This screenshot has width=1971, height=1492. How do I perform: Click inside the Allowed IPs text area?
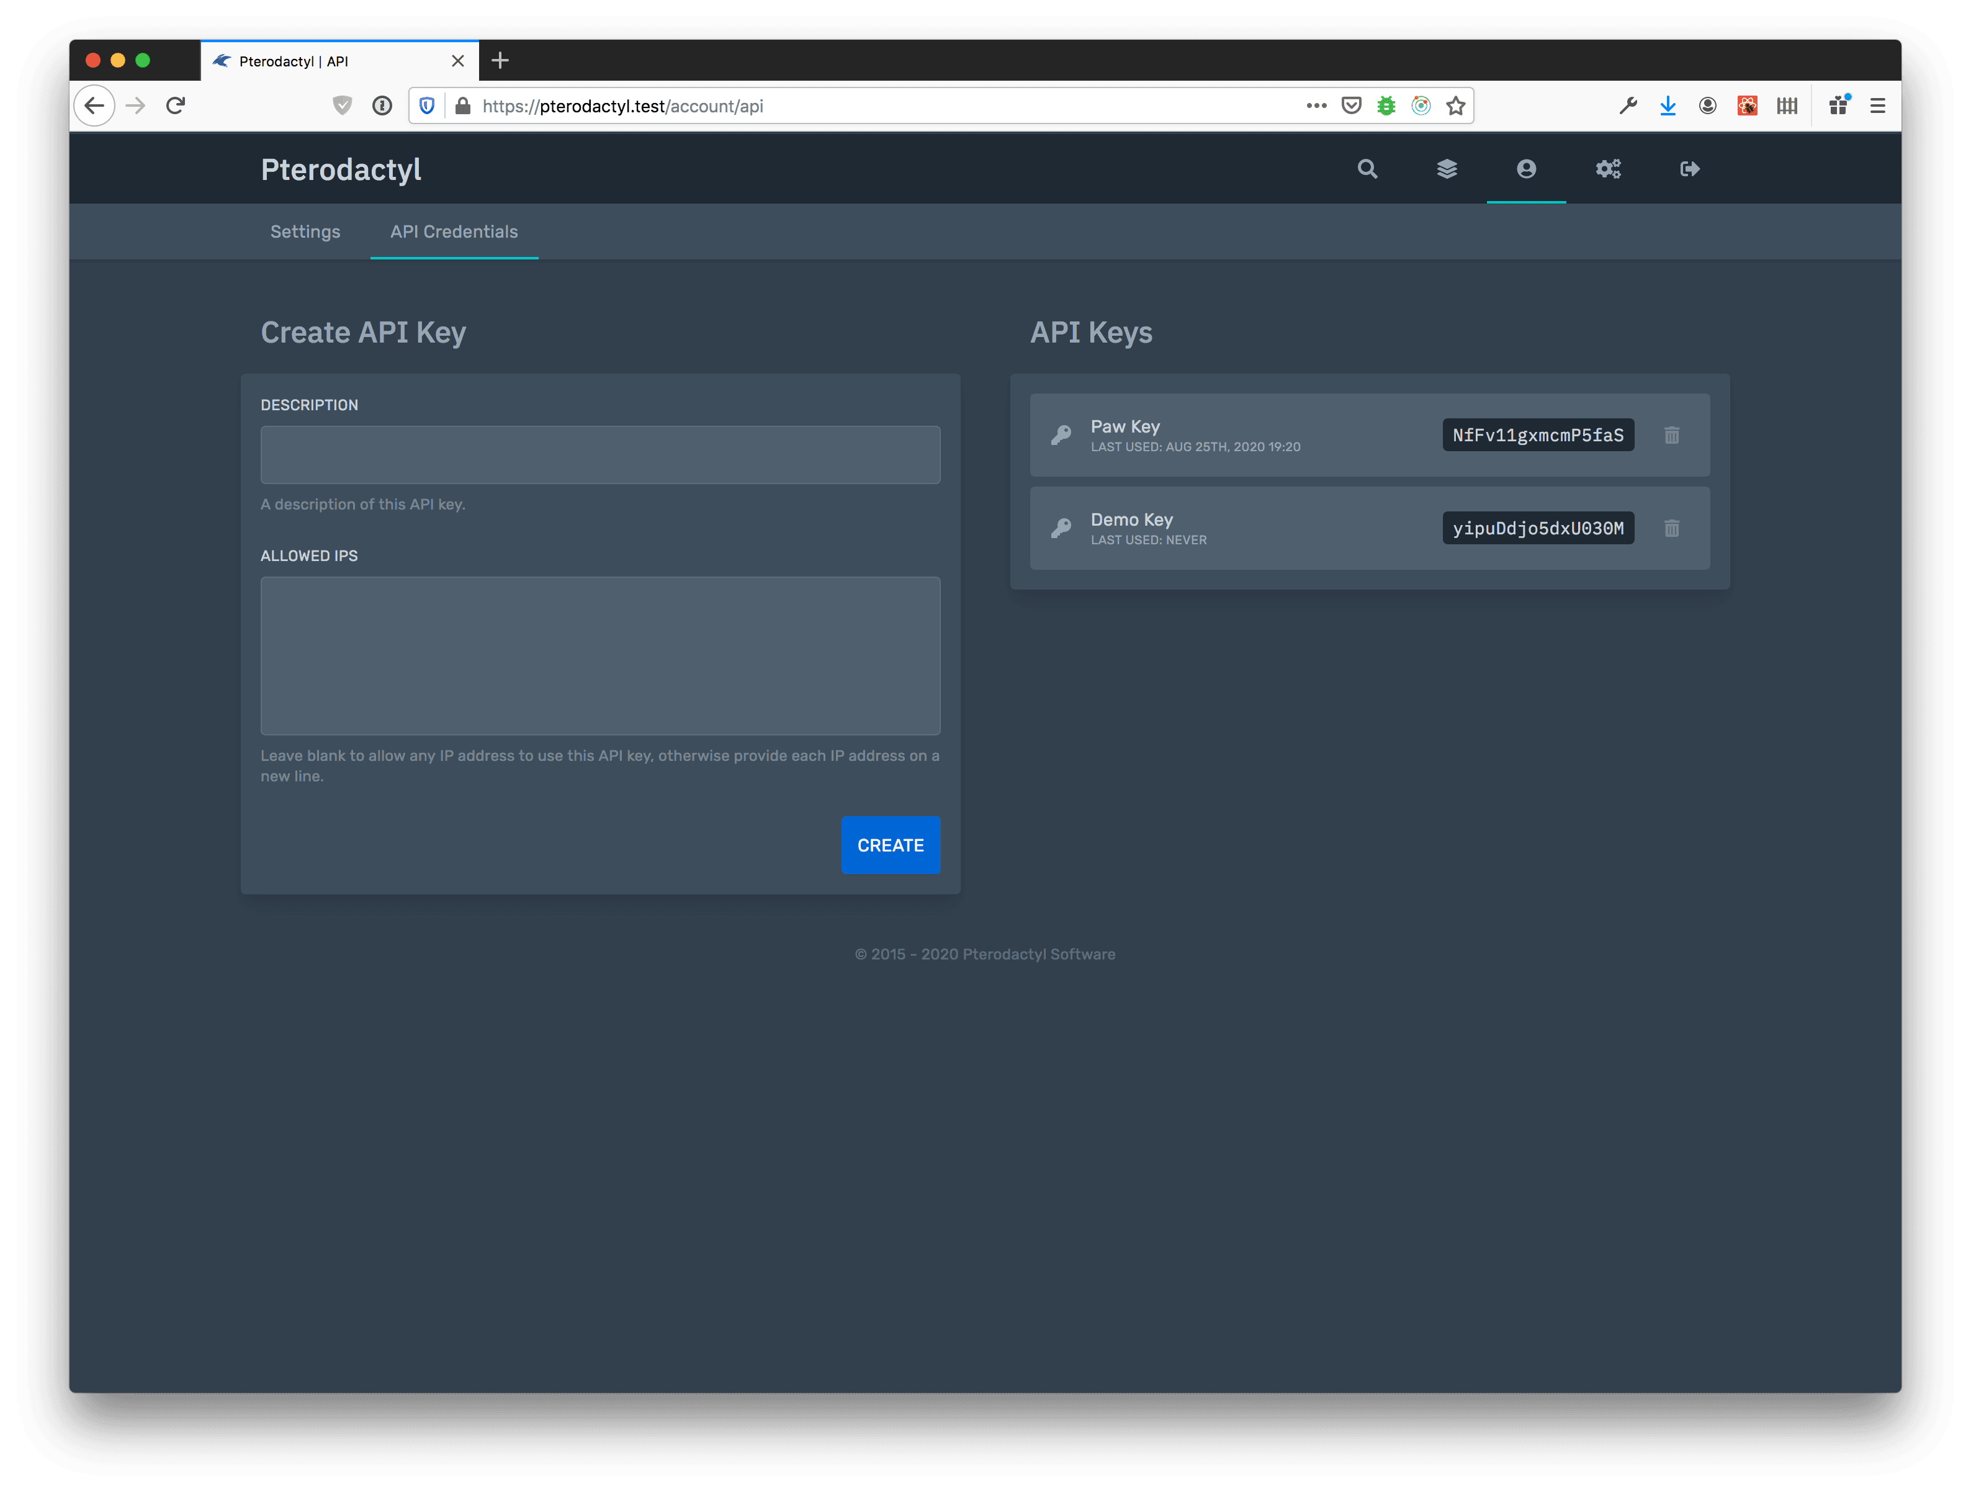click(599, 655)
